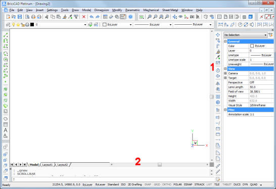The width and height of the screenshot is (276, 189).
Task: Click the Standard text style in status bar
Action: click(113, 184)
